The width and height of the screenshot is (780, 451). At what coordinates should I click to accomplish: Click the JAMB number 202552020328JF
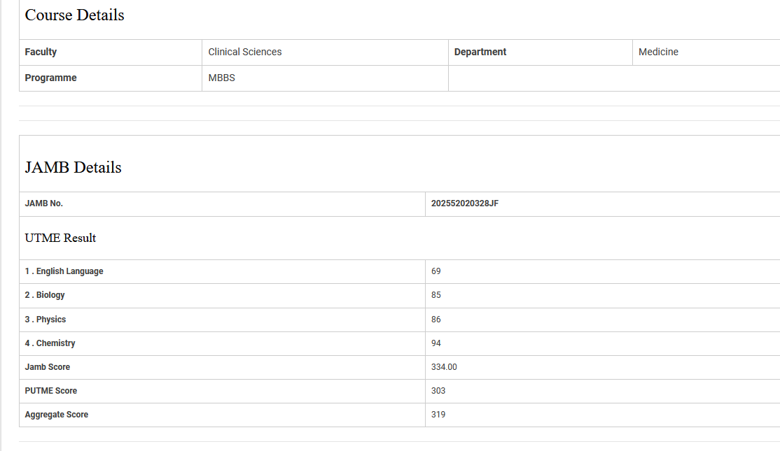[x=465, y=203]
